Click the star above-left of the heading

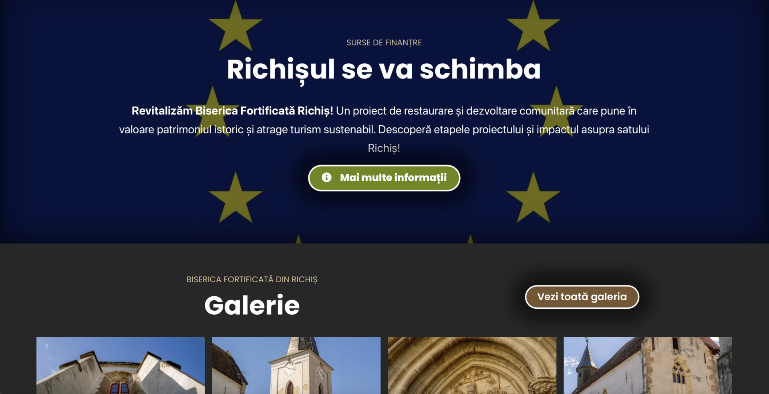236,26
